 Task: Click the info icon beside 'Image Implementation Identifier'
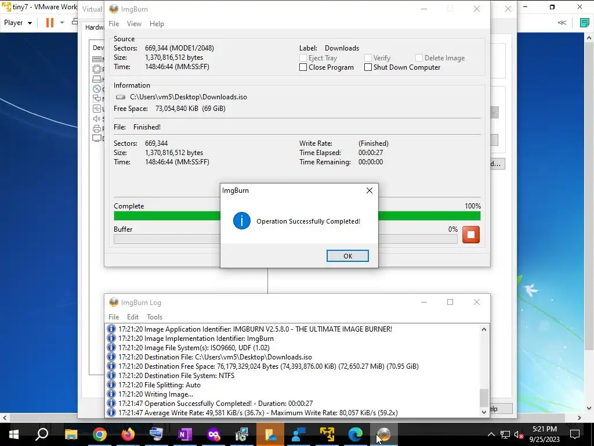[111, 339]
